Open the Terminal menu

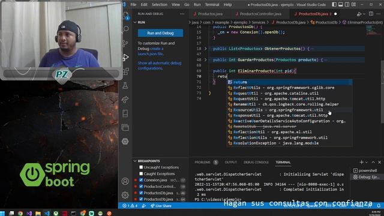click(212, 4)
